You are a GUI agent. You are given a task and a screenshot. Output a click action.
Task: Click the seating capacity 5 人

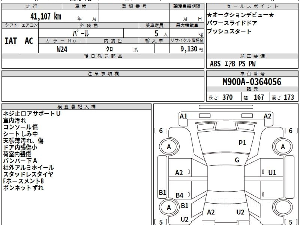coord(161,33)
